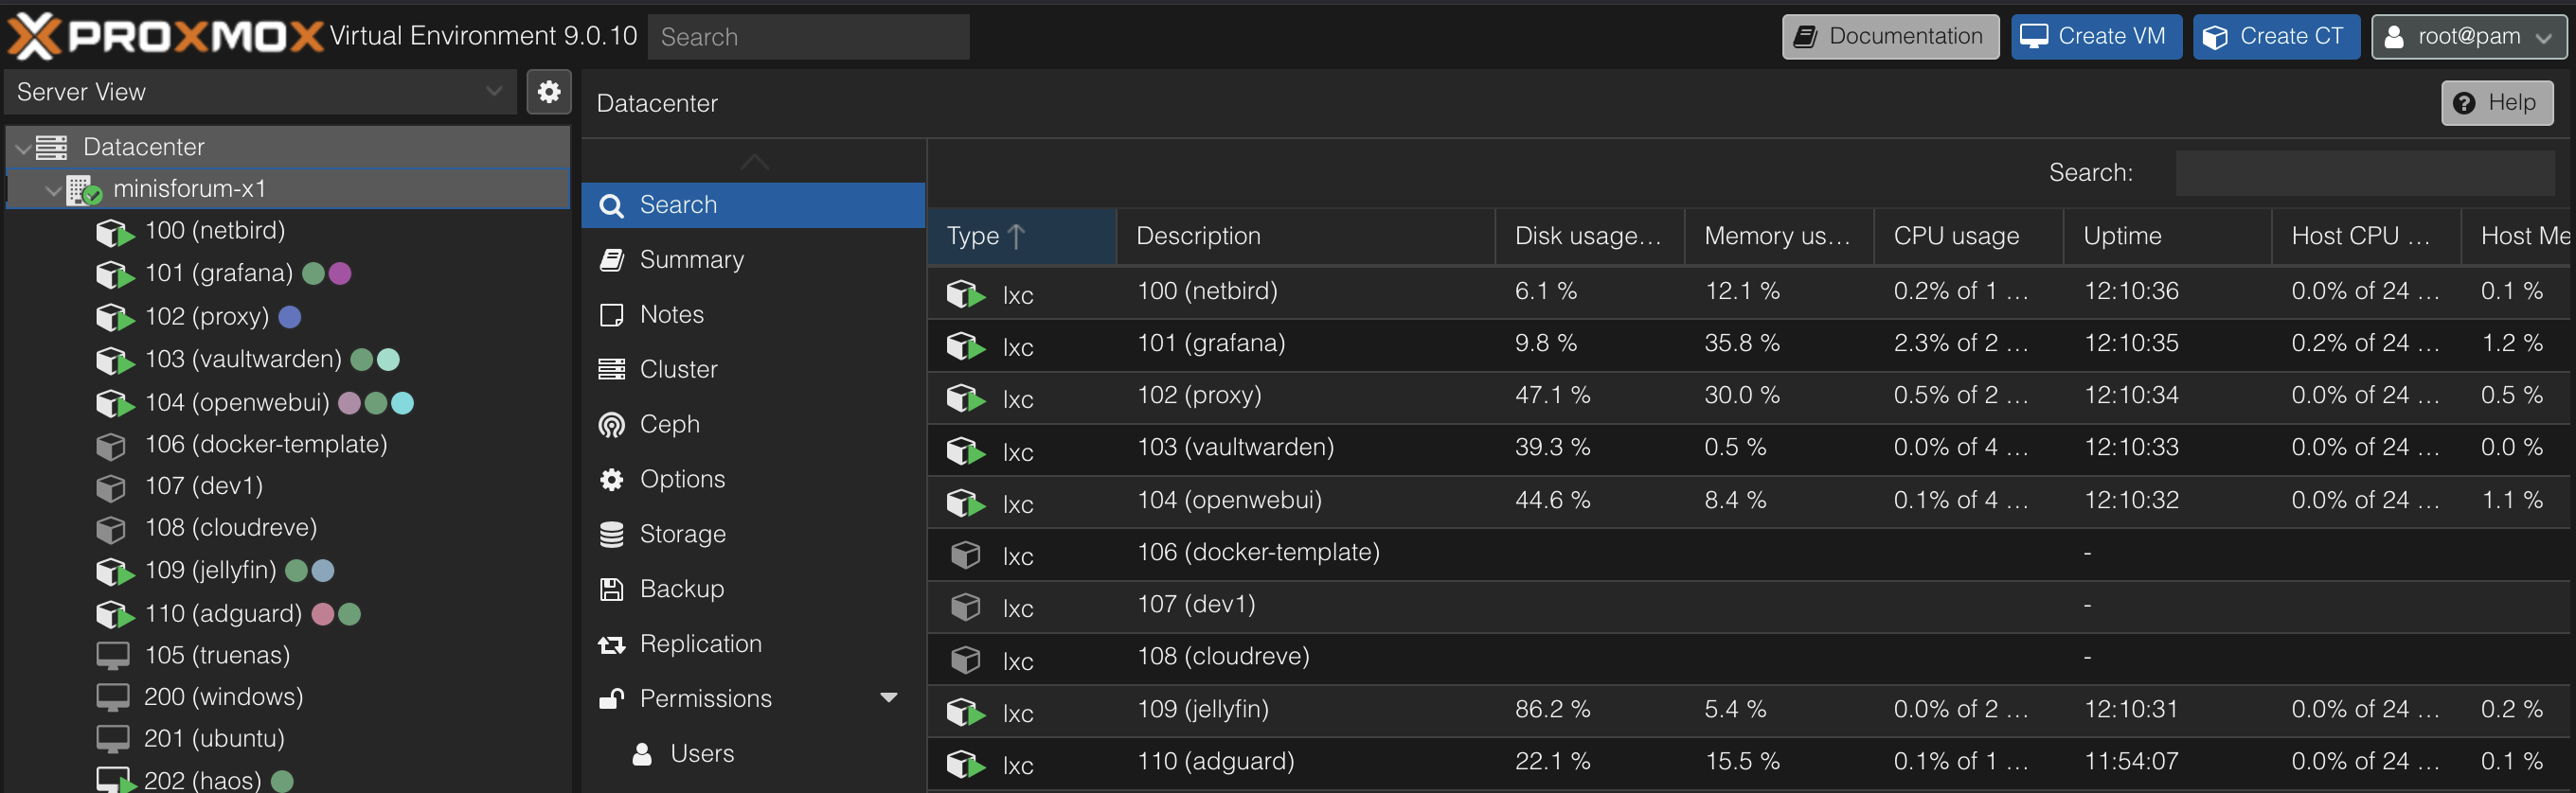
Task: Open the Server View settings gear
Action: click(x=549, y=92)
